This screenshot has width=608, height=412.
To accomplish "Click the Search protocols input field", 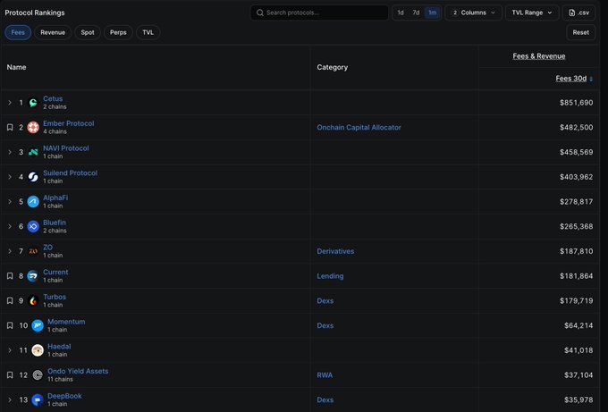I will click(x=319, y=13).
